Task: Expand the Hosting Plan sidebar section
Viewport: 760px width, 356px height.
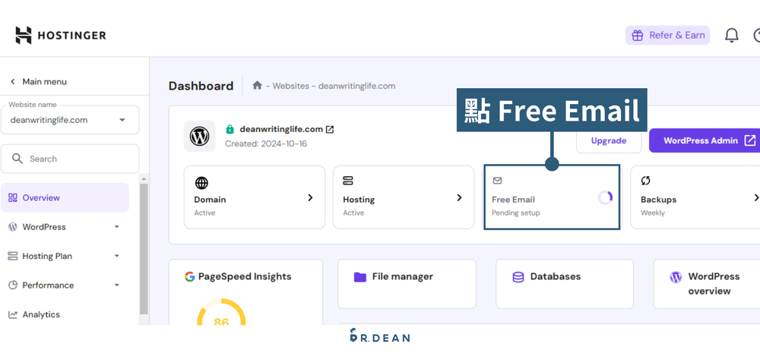Action: tap(116, 257)
